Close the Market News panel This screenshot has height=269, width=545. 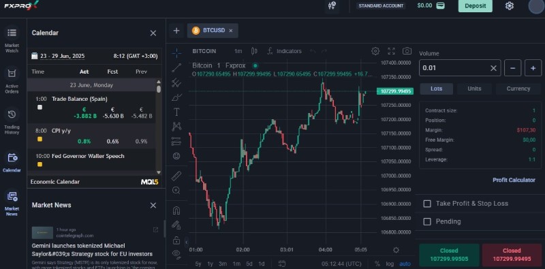click(153, 206)
